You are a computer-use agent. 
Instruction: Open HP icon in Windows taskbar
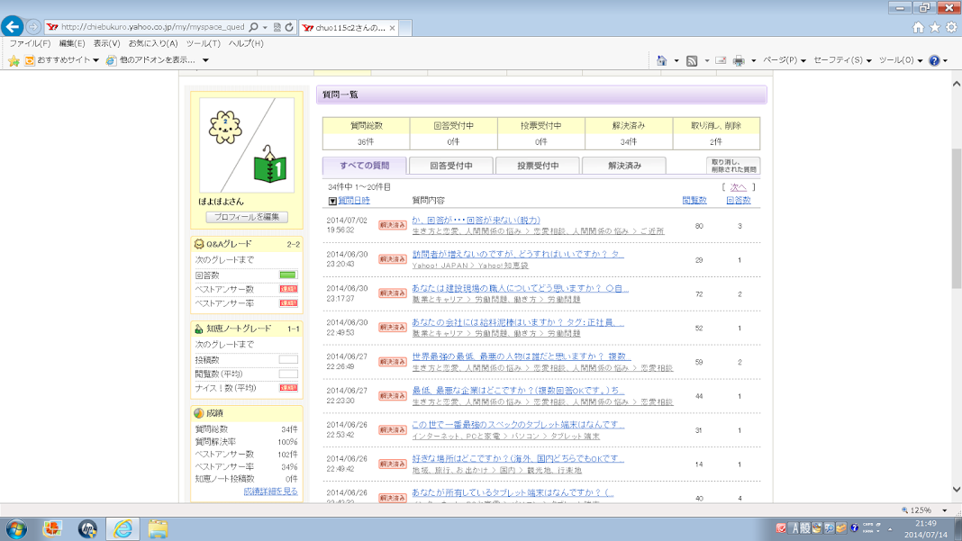(87, 528)
